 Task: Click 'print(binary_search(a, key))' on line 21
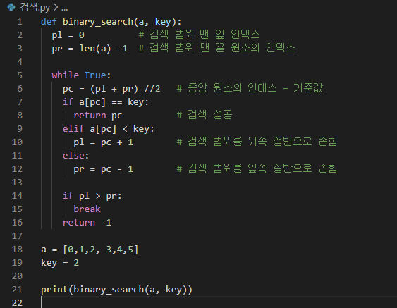click(117, 290)
